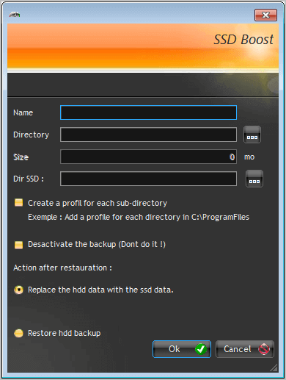286x380 pixels.
Task: Confirm with the Ok button
Action: point(182,349)
